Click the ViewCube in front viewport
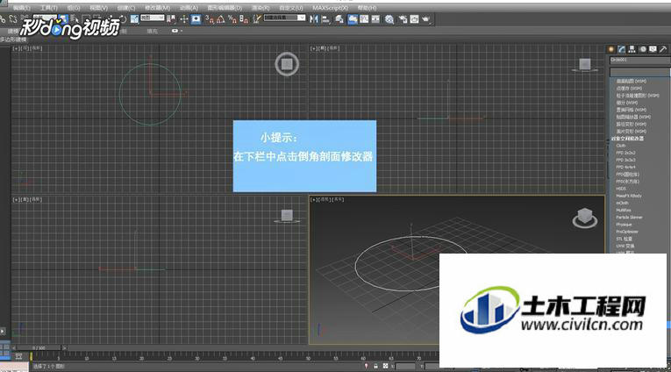The height and width of the screenshot is (372, 671). (x=585, y=65)
